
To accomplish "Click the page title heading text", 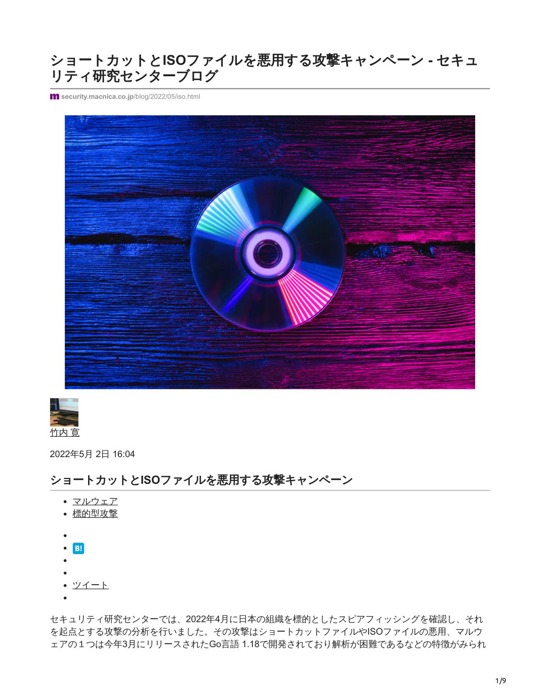I will click(x=264, y=68).
